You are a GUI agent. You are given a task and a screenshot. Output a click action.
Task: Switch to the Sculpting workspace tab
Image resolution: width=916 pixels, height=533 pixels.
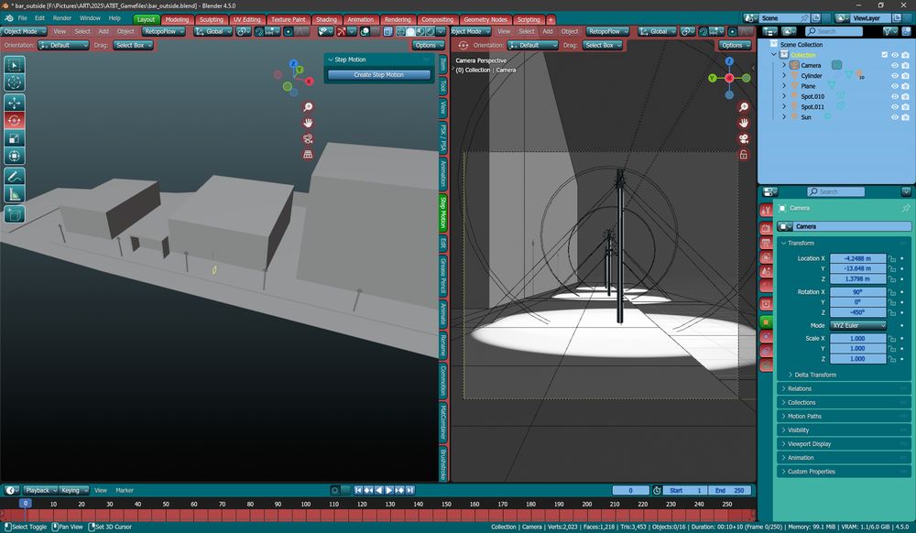coord(211,19)
